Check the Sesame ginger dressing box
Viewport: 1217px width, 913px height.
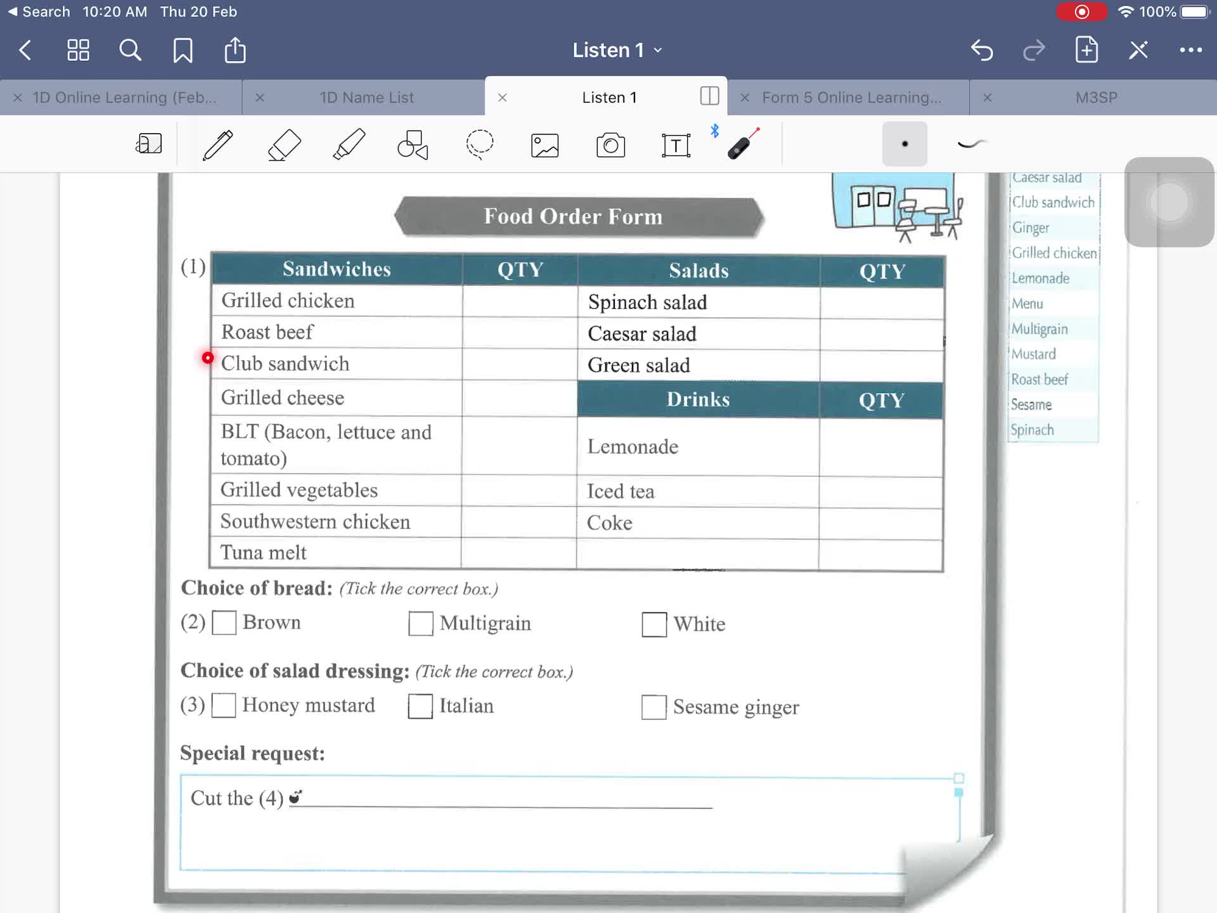654,707
